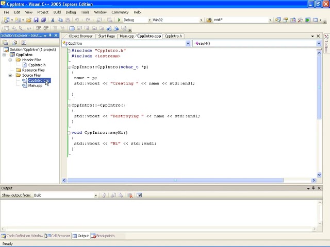This screenshot has width=330, height=247.
Task: Click the Undo arrow icon
Action: (x=77, y=20)
